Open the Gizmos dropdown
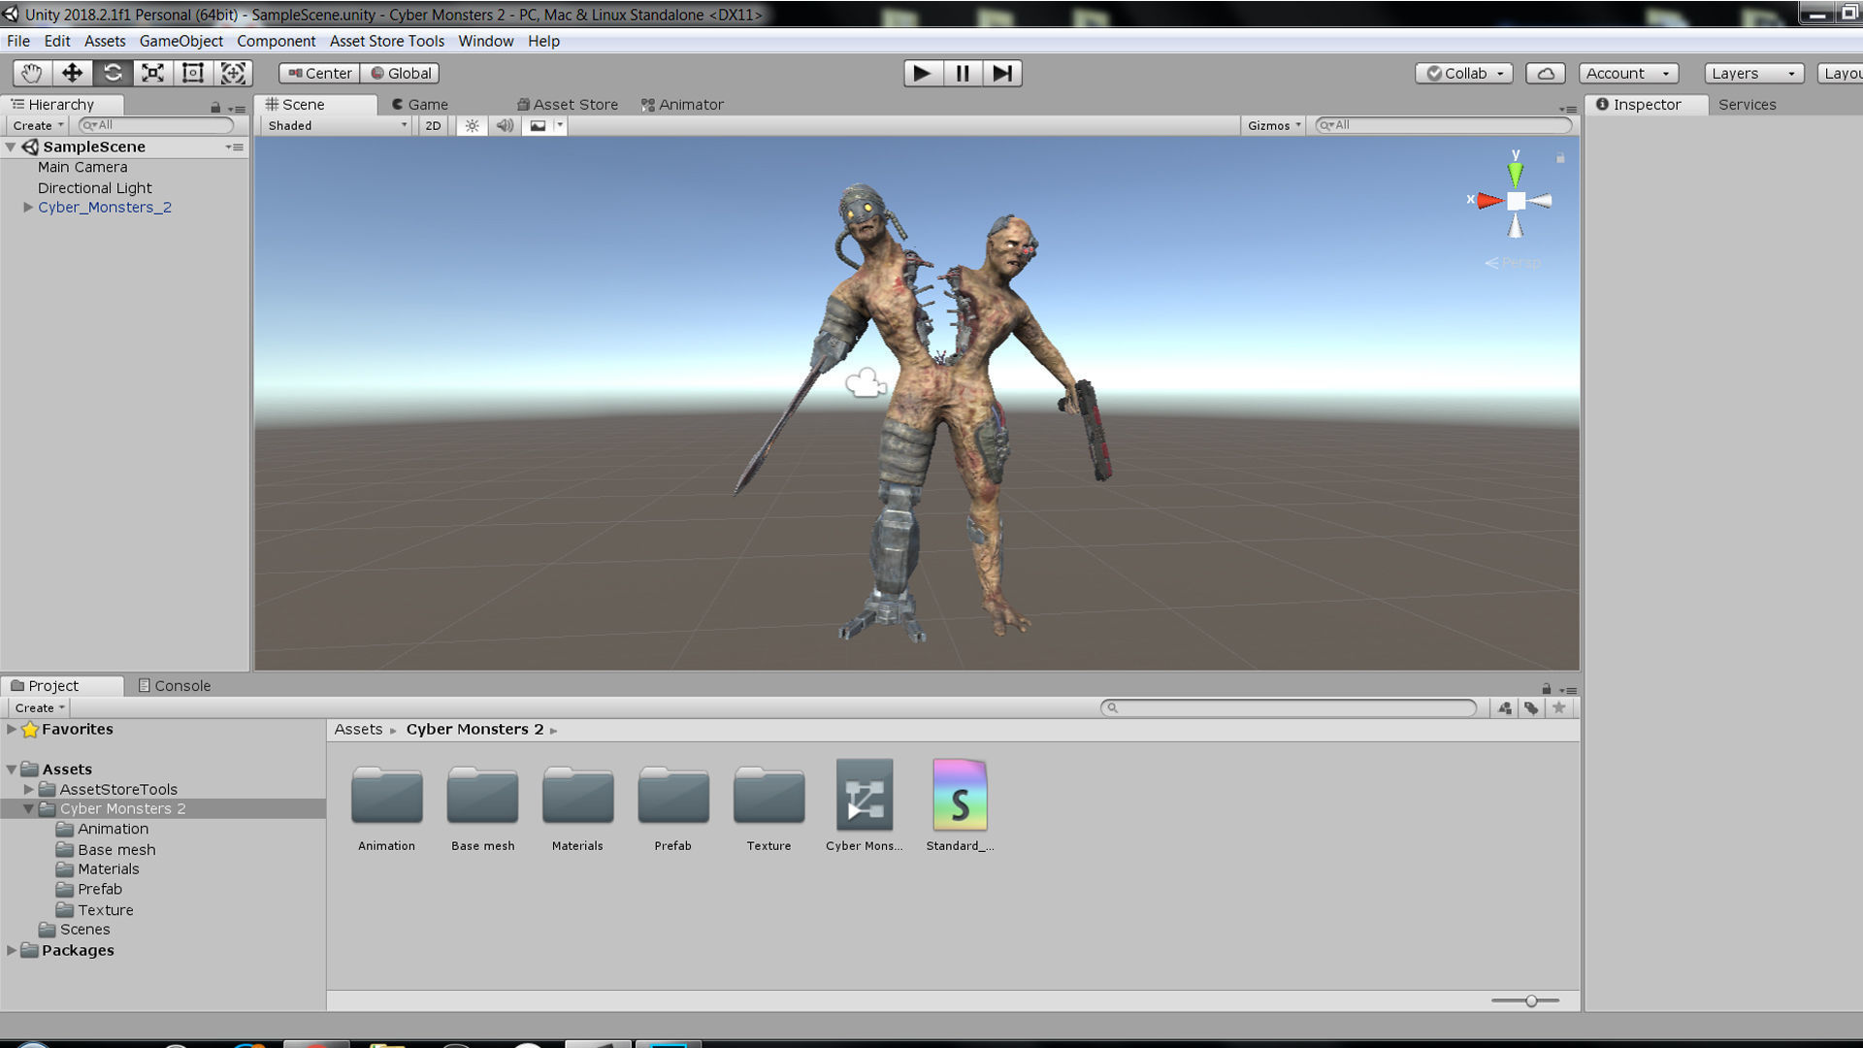This screenshot has width=1863, height=1048. tap(1274, 125)
